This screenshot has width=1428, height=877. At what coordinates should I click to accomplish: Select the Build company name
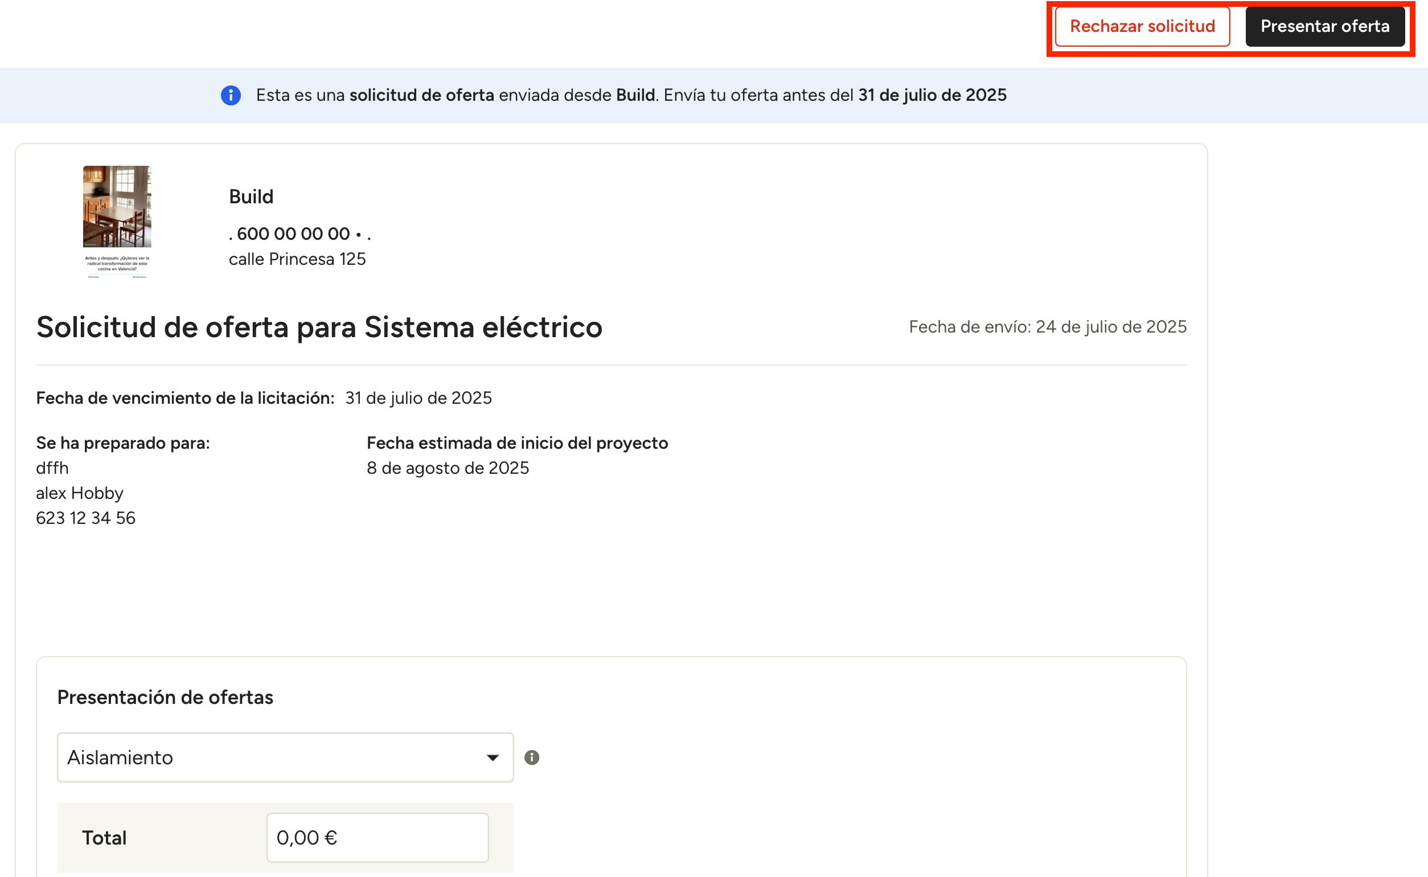point(251,197)
